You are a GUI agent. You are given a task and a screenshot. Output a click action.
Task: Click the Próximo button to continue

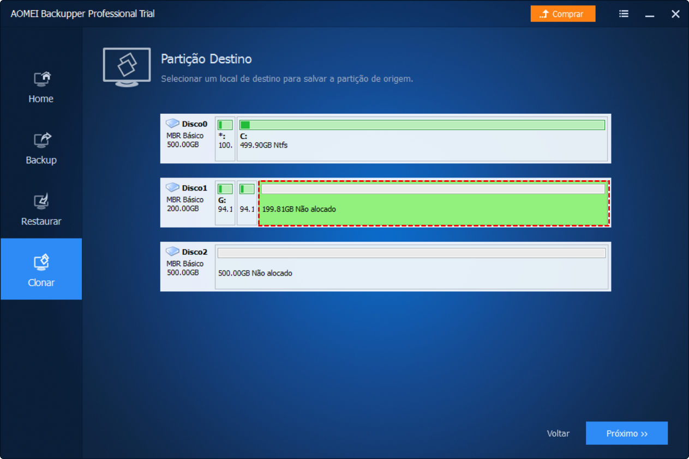pos(626,433)
